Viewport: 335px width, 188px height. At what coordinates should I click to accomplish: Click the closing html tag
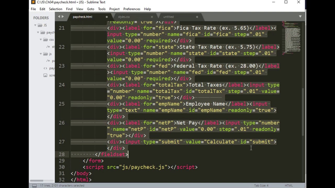81,180
